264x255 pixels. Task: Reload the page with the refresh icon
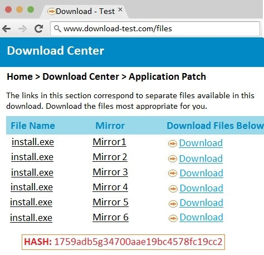pos(39,28)
